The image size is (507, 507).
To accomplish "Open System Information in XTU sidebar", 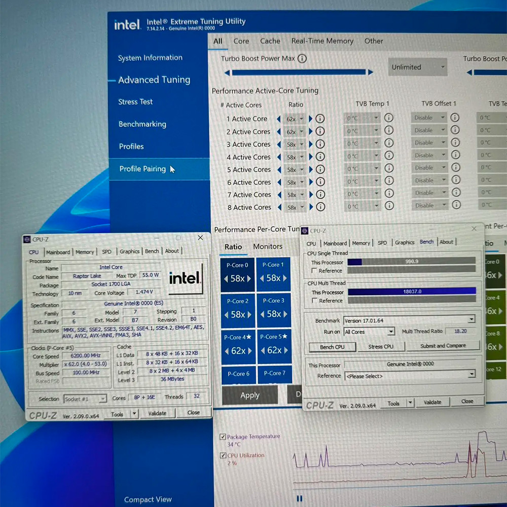I will tap(150, 58).
